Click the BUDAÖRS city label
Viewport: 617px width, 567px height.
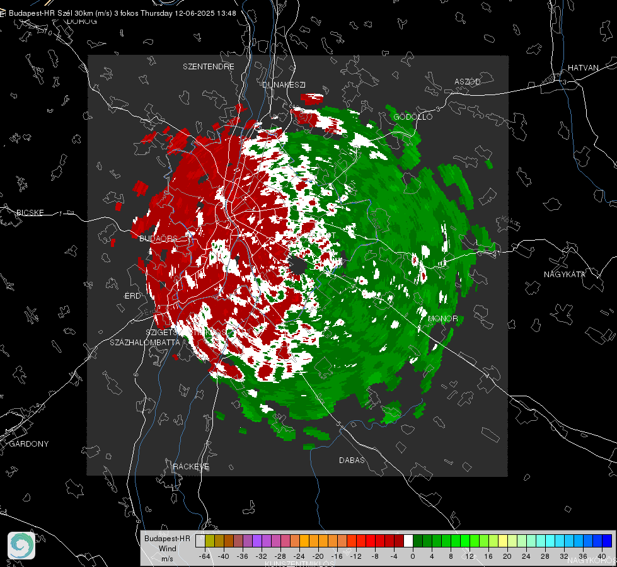pyautogui.click(x=159, y=238)
